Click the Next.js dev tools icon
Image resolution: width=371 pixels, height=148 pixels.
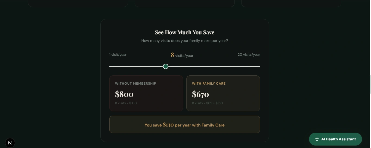click(10, 143)
